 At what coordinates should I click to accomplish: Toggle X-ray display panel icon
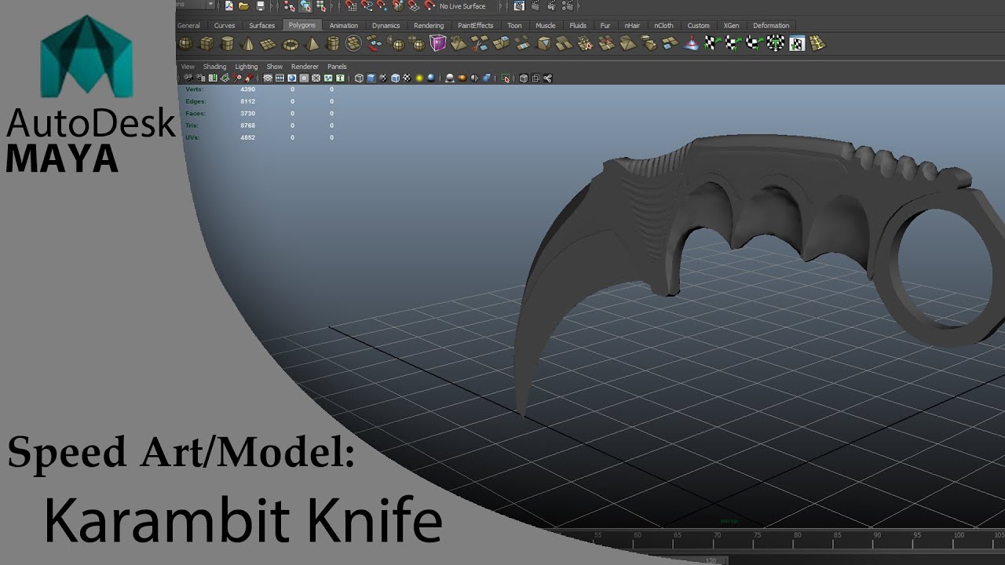click(524, 78)
